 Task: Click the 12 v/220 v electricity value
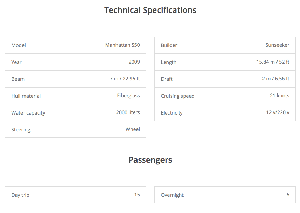277,112
